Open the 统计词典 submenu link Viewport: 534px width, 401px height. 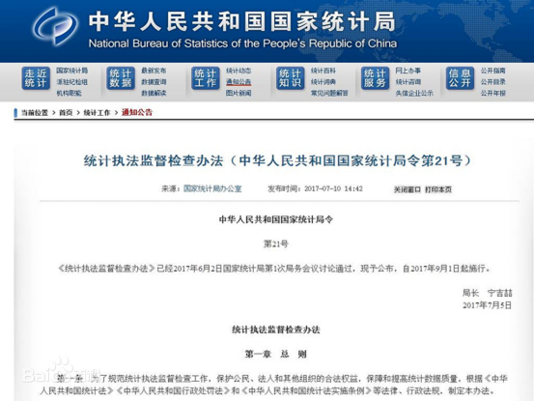tap(323, 82)
